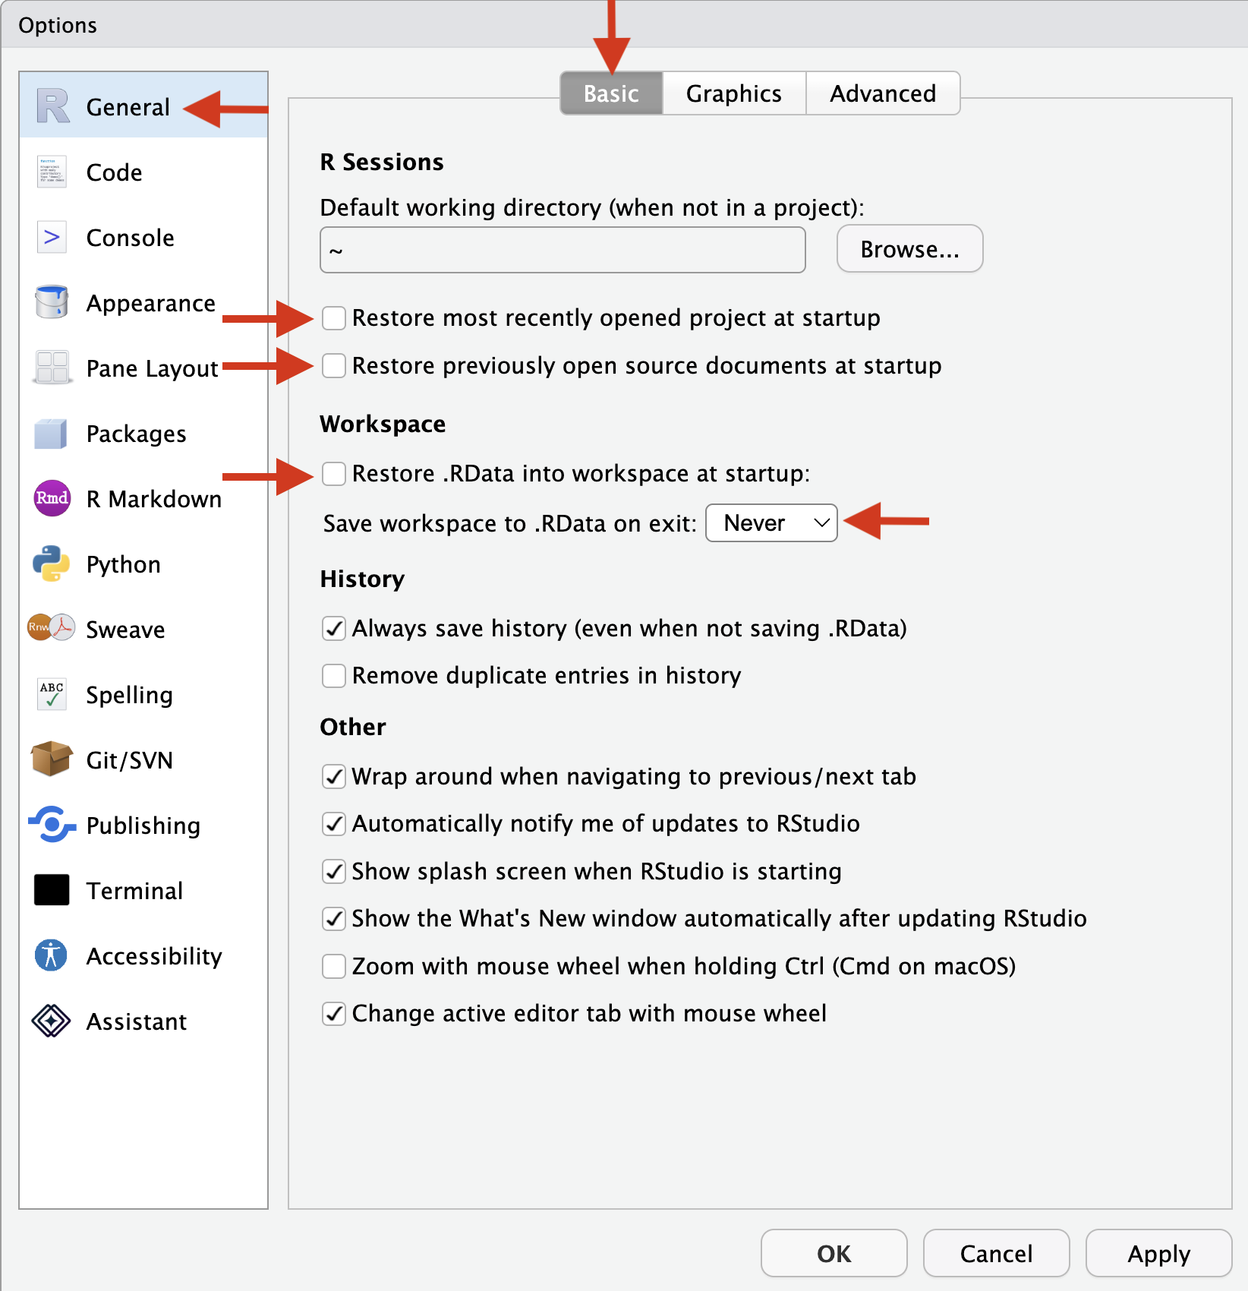Open Appearance paint bucket icon
Image resolution: width=1248 pixels, height=1291 pixels.
point(52,302)
